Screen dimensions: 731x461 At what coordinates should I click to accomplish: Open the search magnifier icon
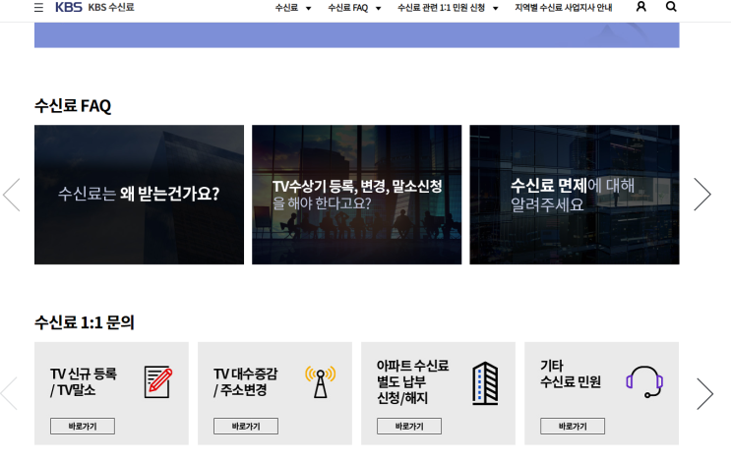[671, 7]
